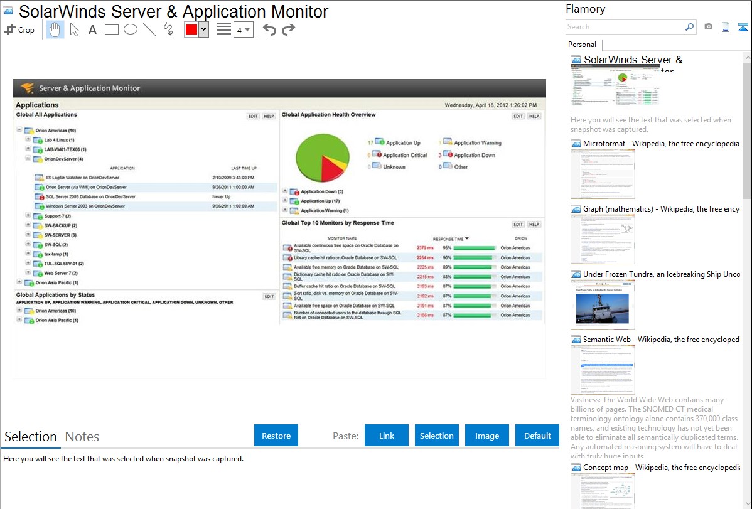Click the Paste Link button
The height and width of the screenshot is (509, 752).
tap(387, 436)
